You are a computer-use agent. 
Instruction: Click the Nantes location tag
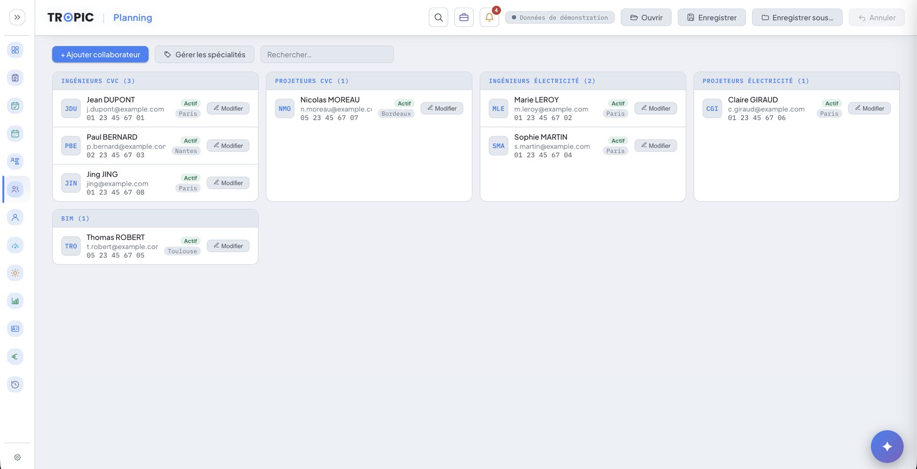click(x=186, y=151)
